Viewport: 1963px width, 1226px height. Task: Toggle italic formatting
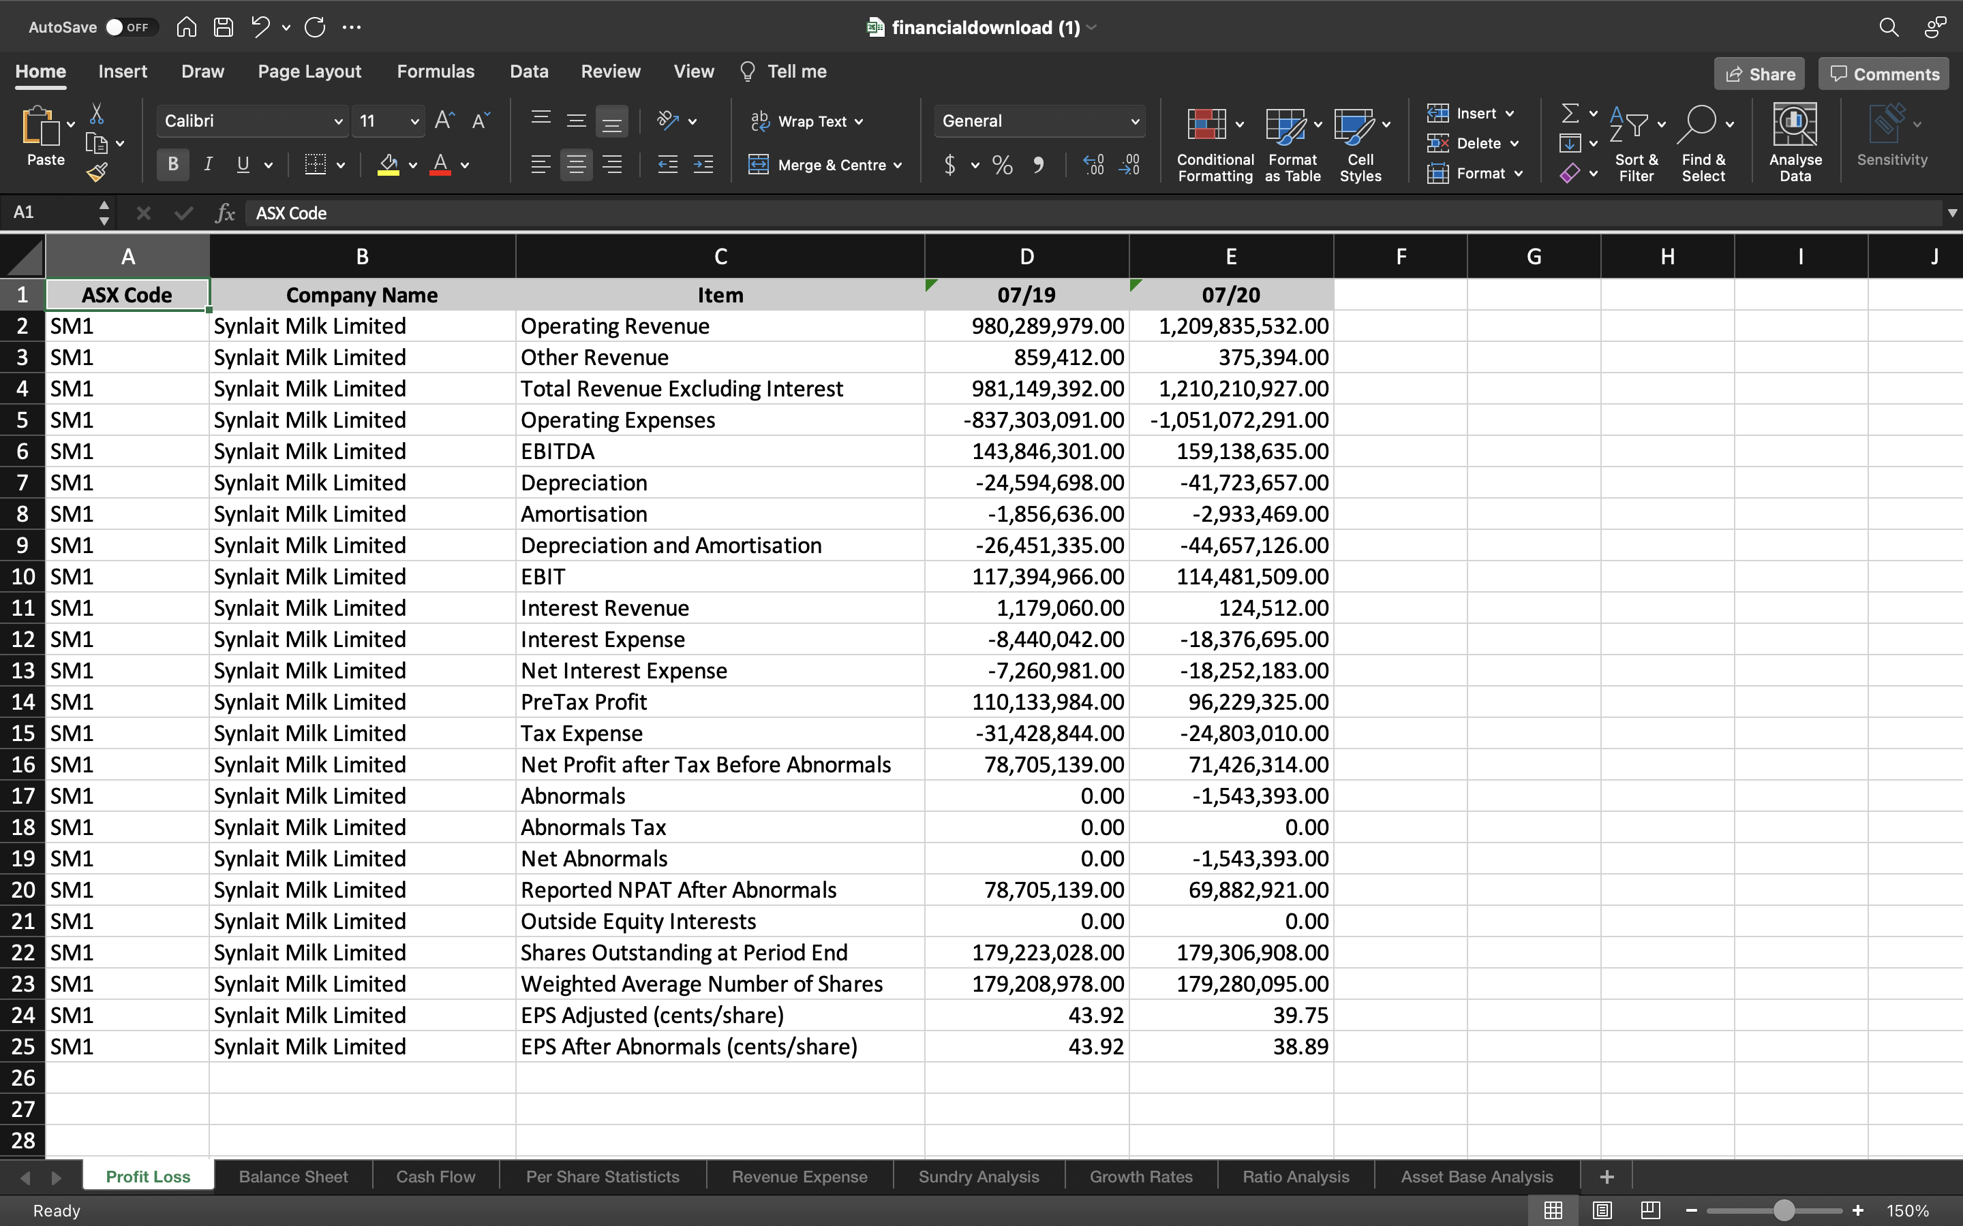coord(208,165)
